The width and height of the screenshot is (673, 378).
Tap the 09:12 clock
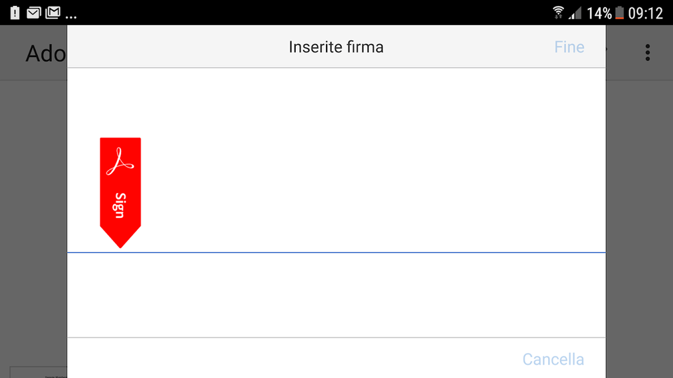click(645, 14)
